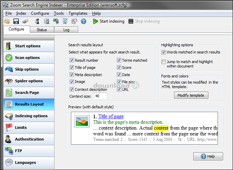Switch to the Log tab
The height and width of the screenshot is (170, 233).
point(66,30)
